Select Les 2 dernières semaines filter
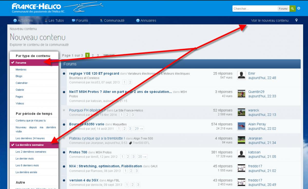 tap(34, 152)
